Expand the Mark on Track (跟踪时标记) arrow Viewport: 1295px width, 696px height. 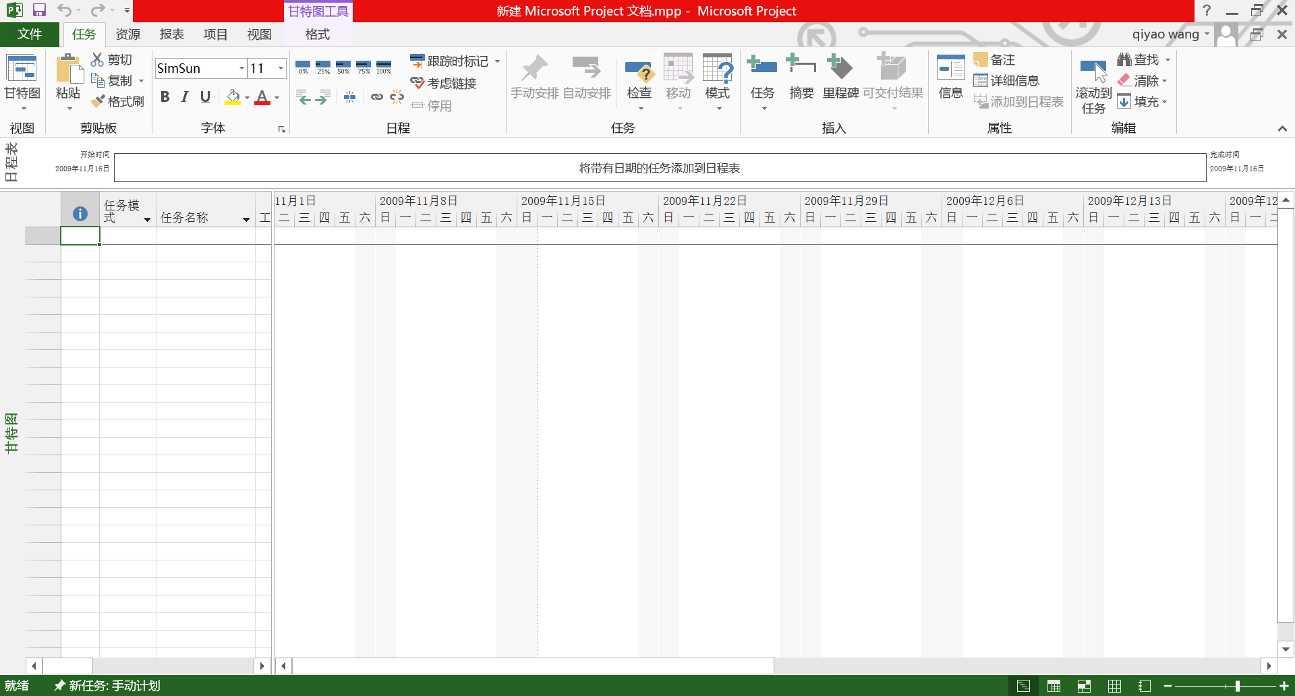pos(497,61)
